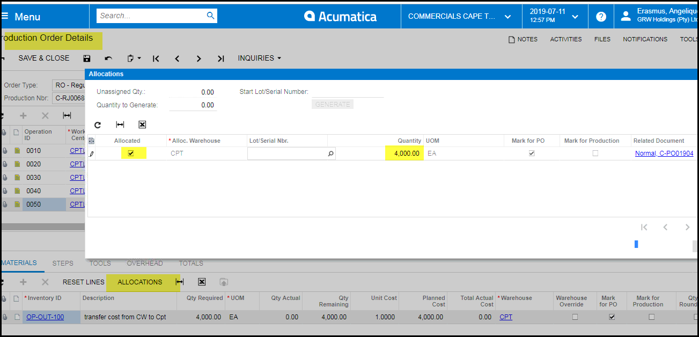This screenshot has height=337, width=699.
Task: Open the Normal, C-PO01904 related document link
Action: (664, 153)
